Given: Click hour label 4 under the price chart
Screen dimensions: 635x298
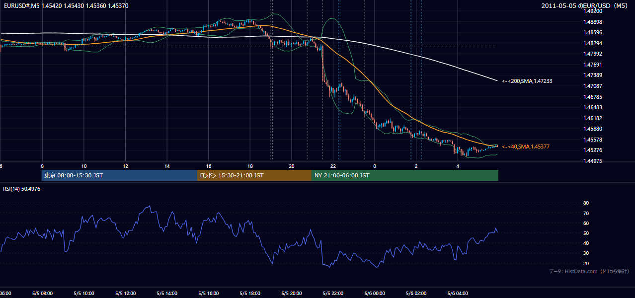Looking at the screenshot, I should click(x=458, y=166).
